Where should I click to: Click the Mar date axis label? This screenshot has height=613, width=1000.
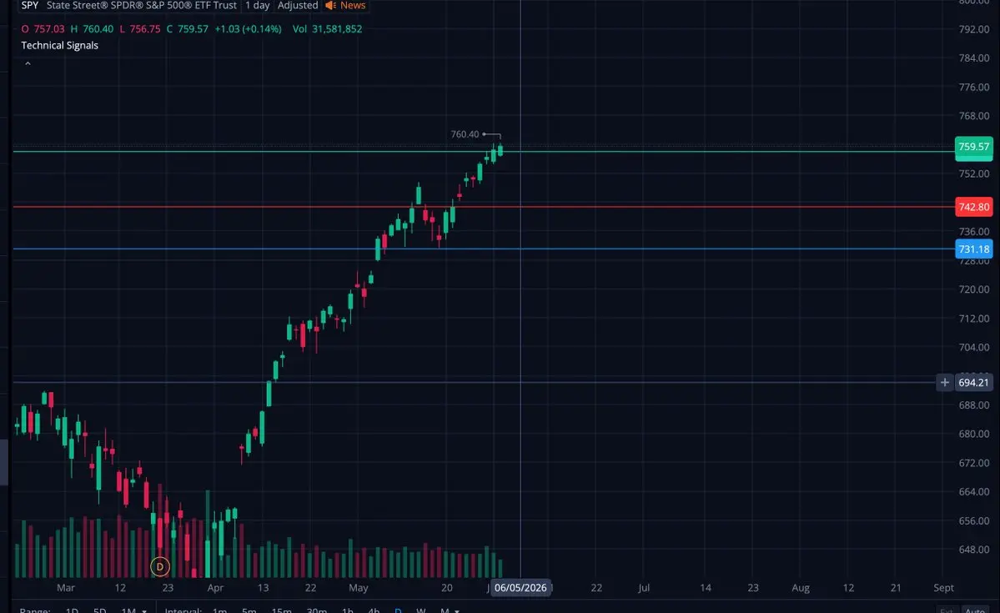[66, 587]
